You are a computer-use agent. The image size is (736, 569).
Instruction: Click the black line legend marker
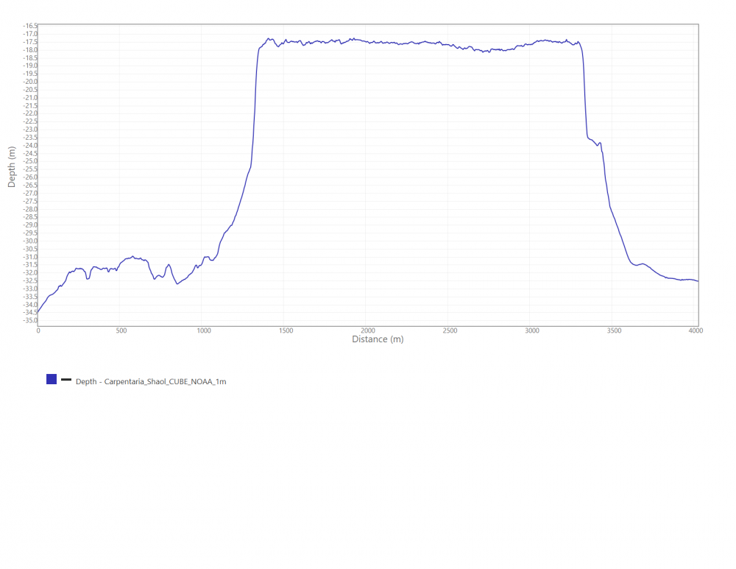(x=66, y=379)
